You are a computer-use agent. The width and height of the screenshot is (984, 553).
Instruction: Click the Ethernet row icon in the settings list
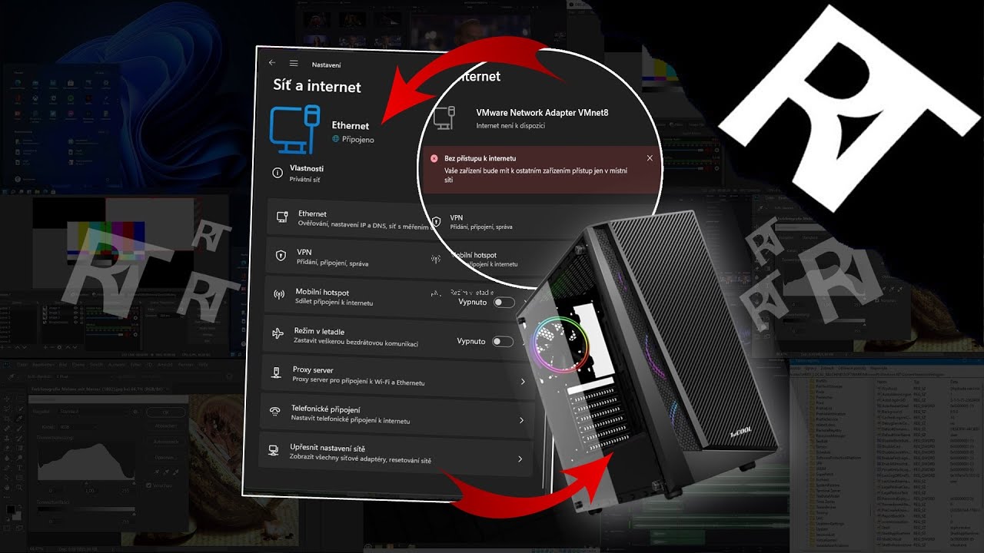(x=282, y=218)
